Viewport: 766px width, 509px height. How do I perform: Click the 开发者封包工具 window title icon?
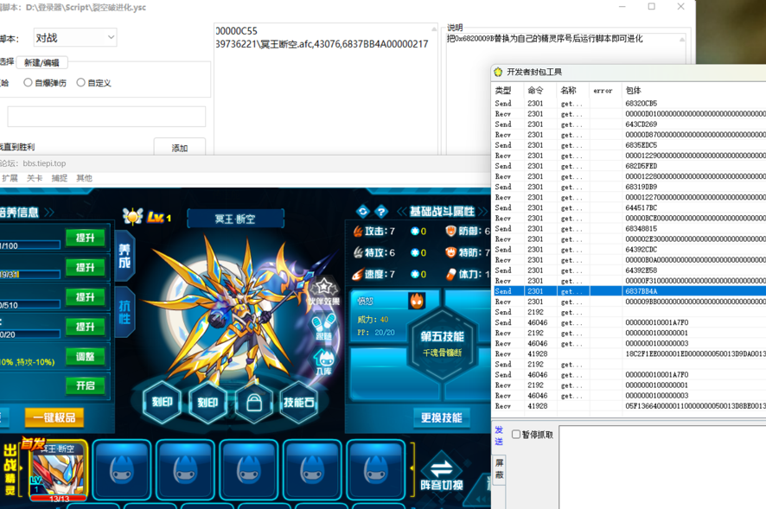click(498, 73)
